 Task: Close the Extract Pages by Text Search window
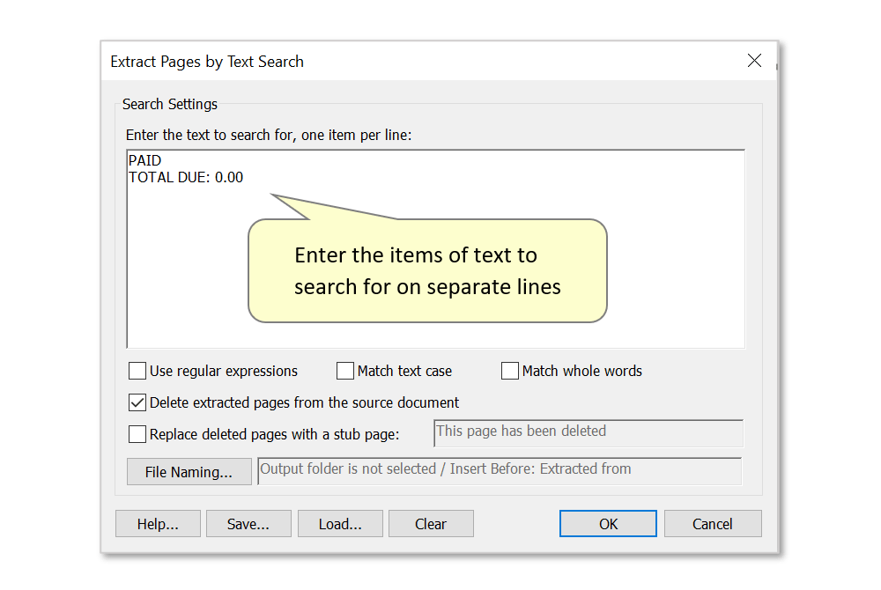click(x=755, y=61)
